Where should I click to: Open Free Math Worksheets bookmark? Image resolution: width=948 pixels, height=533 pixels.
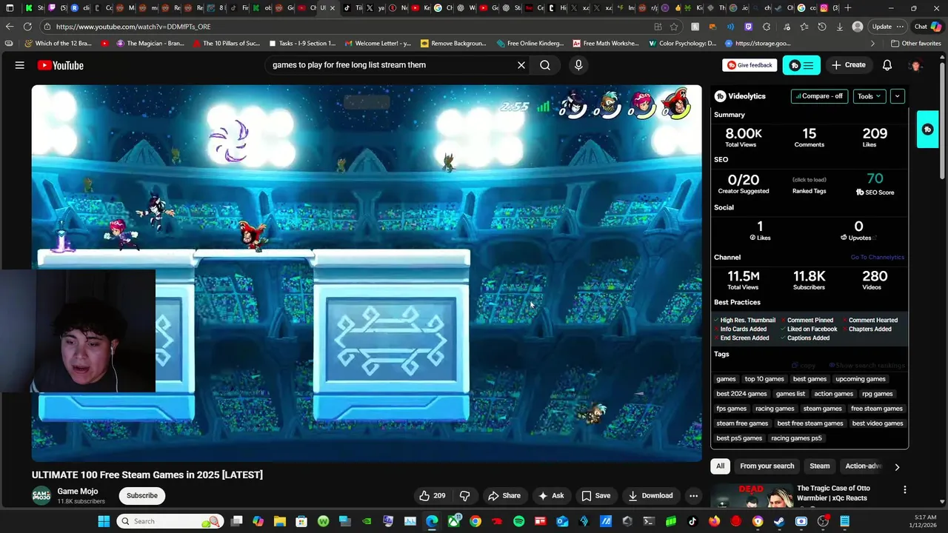605,44
